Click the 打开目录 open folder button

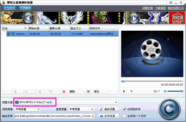[108, 116]
